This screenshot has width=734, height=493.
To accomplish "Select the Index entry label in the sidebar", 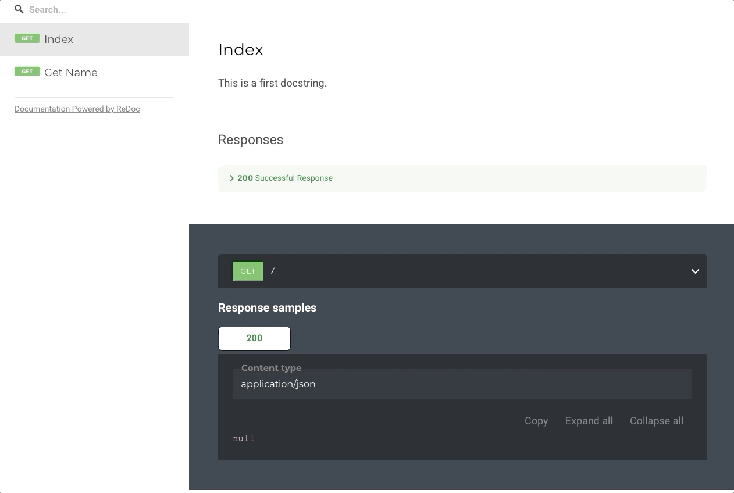I will [x=59, y=40].
